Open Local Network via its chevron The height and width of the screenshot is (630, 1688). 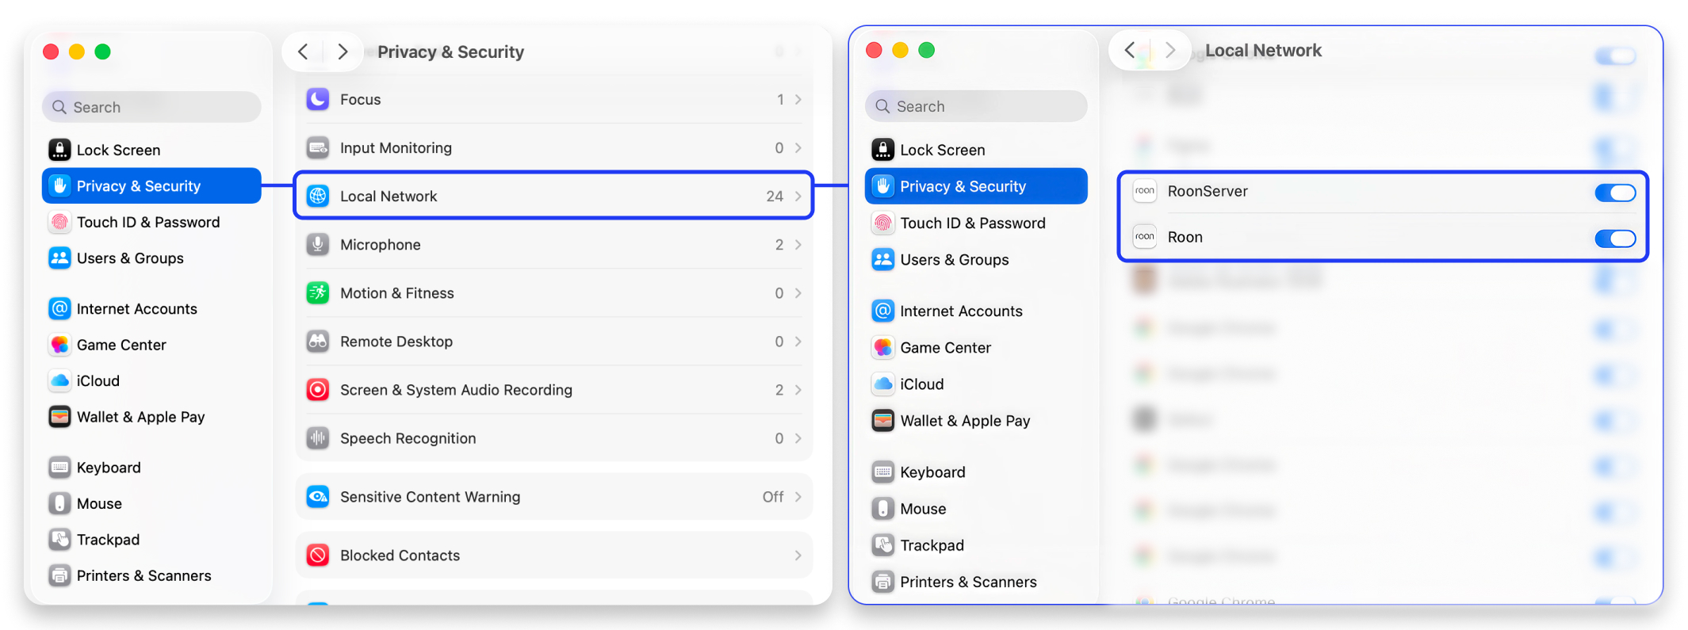pyautogui.click(x=798, y=196)
